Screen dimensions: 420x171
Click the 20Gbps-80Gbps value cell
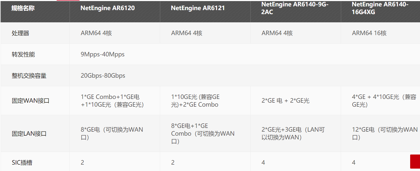click(x=245, y=76)
